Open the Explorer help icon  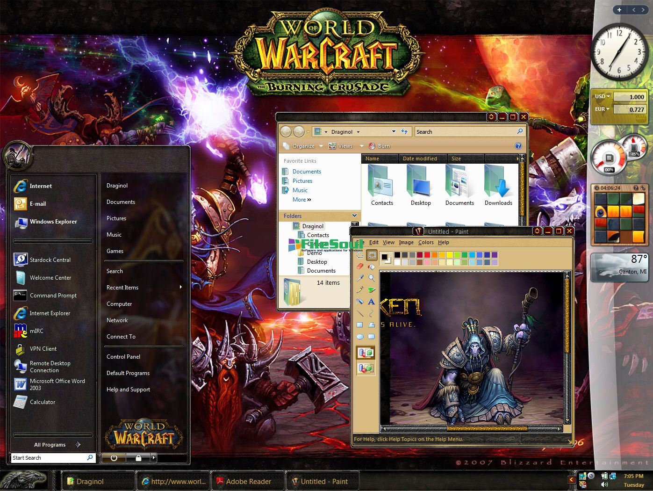pyautogui.click(x=518, y=146)
